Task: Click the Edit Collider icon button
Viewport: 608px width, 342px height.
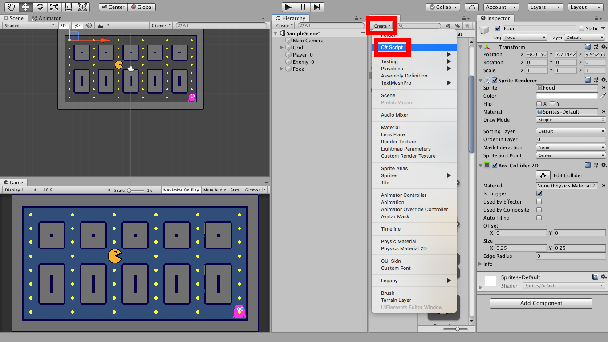Action: point(543,175)
